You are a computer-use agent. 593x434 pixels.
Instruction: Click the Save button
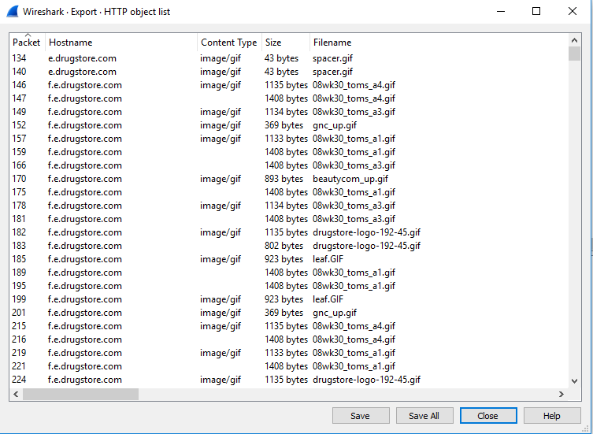[x=361, y=416]
